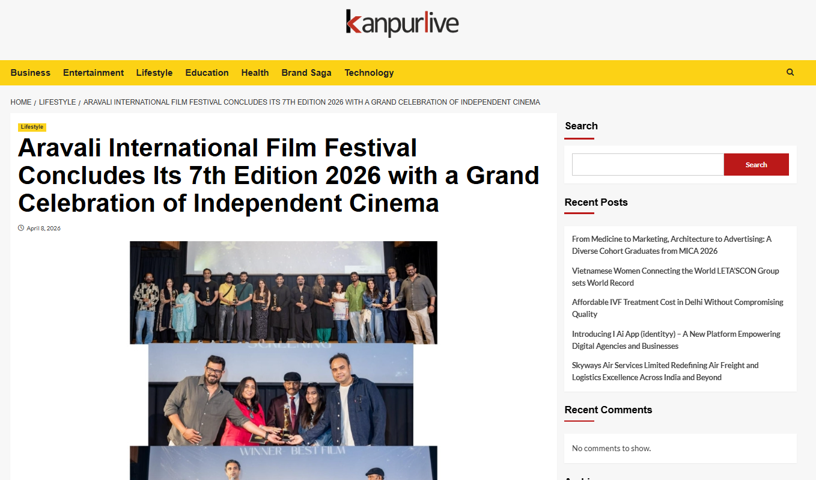Select Education in the navigation bar
The width and height of the screenshot is (816, 480).
[207, 73]
